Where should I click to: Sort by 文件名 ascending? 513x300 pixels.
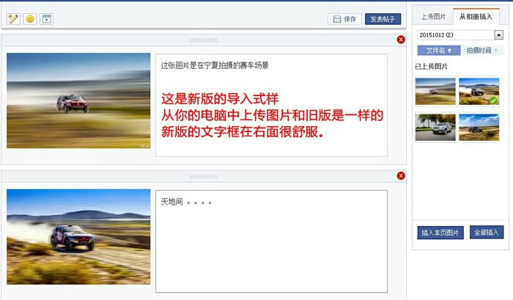pos(439,51)
